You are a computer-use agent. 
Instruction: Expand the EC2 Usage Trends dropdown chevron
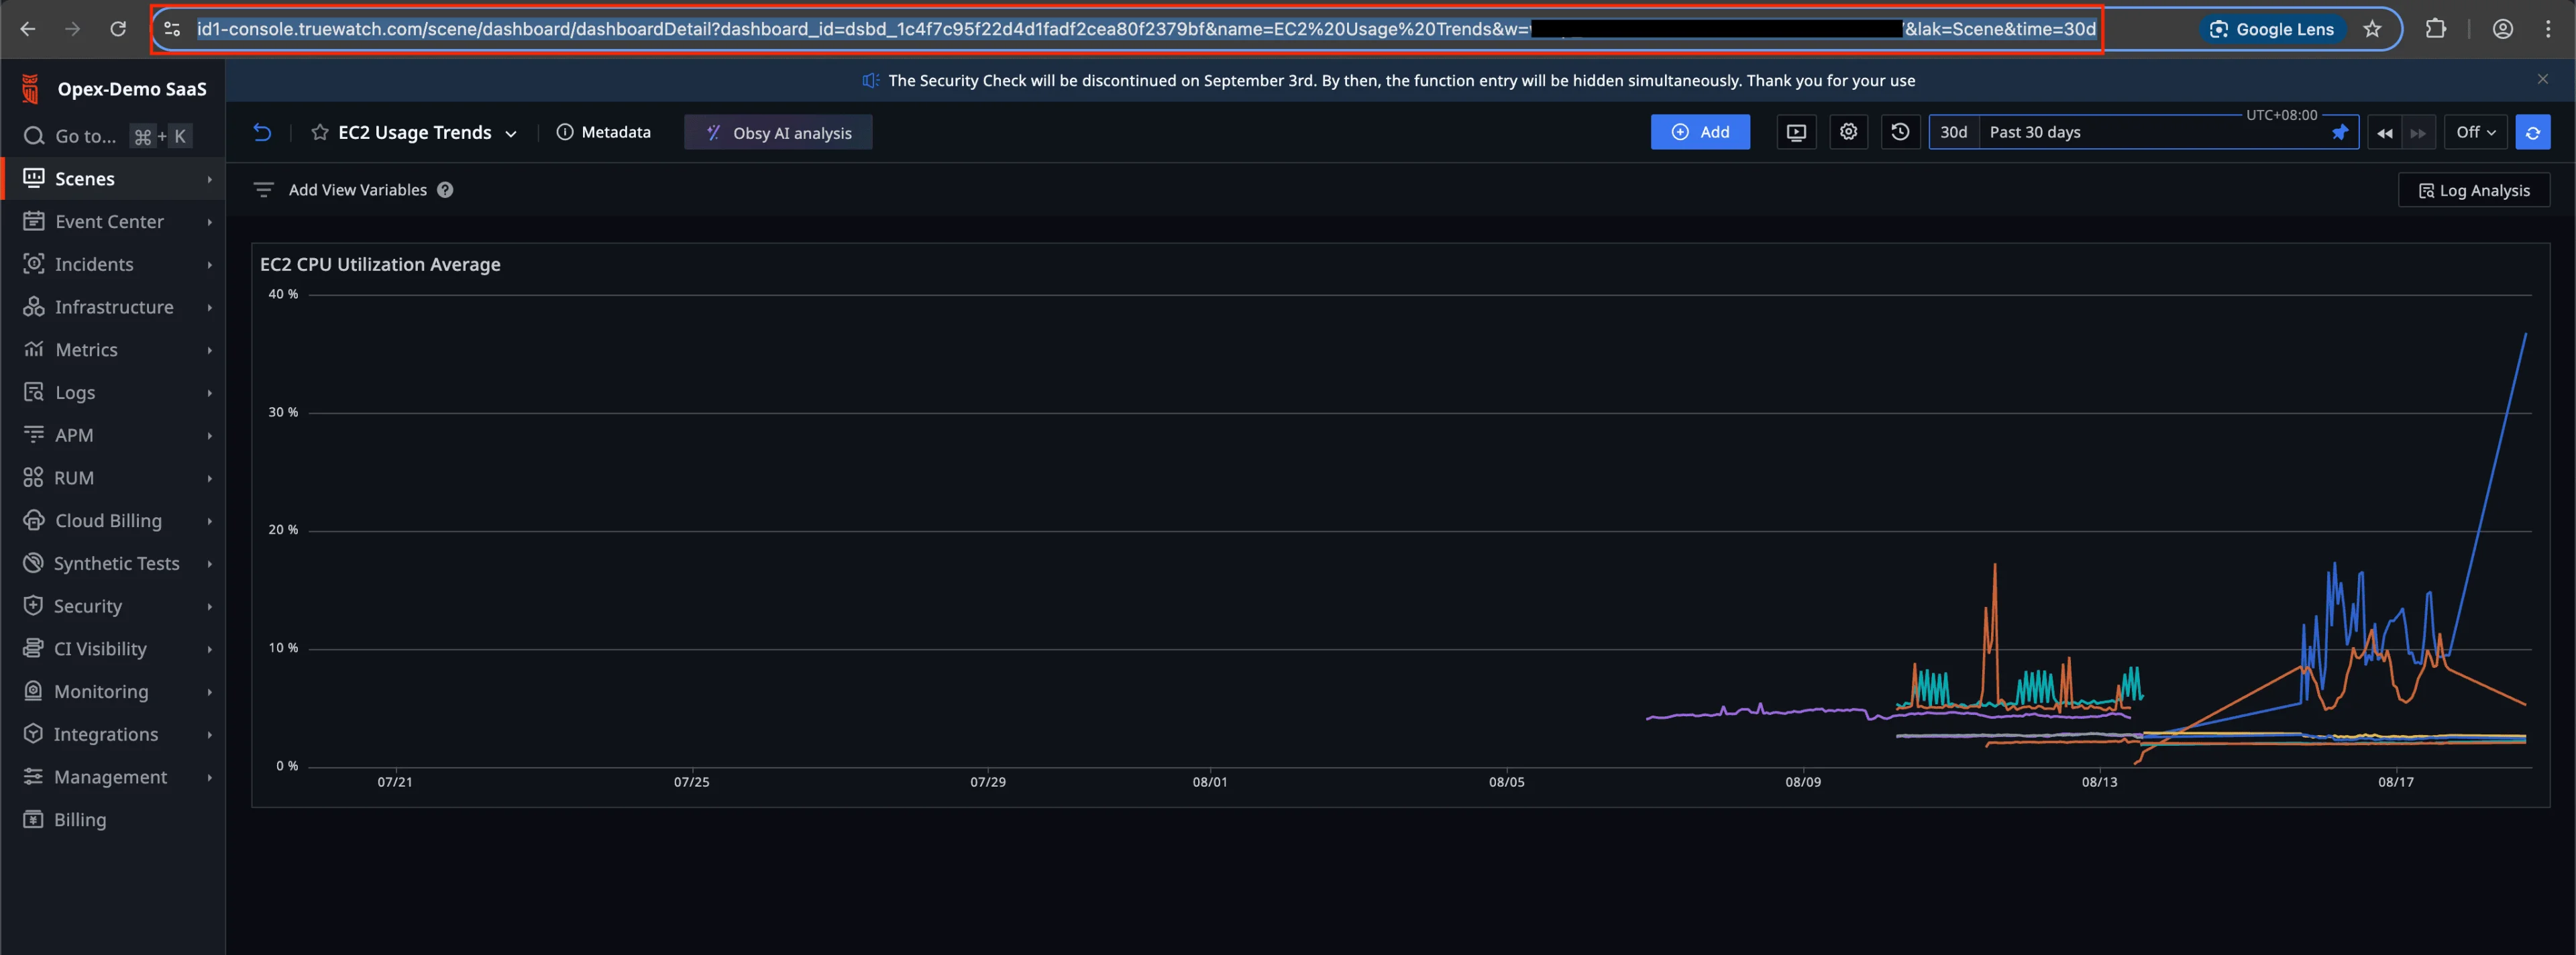tap(511, 133)
